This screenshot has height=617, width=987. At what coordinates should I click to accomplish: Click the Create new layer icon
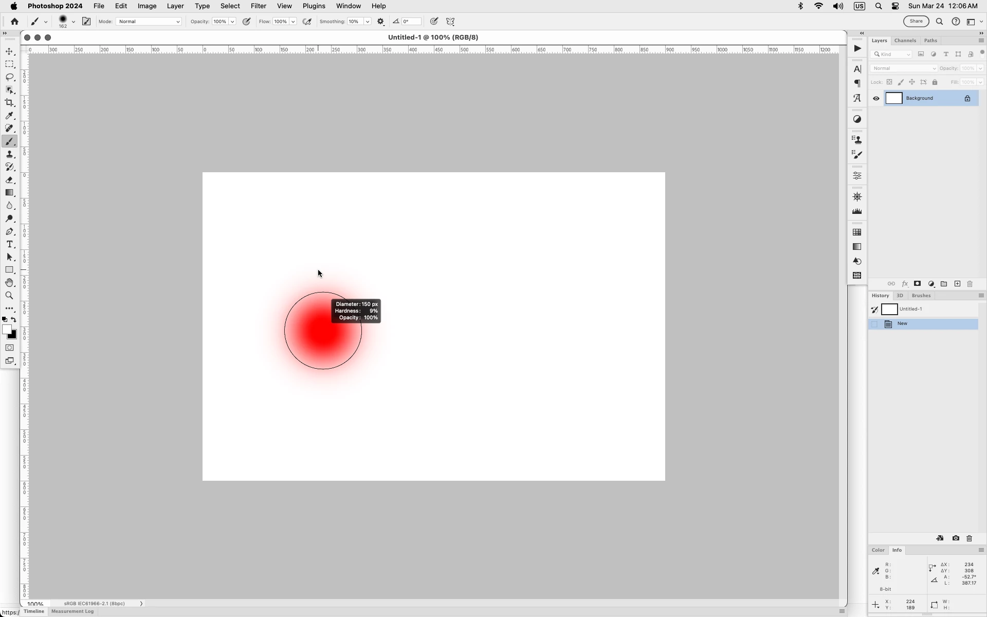pos(957,284)
